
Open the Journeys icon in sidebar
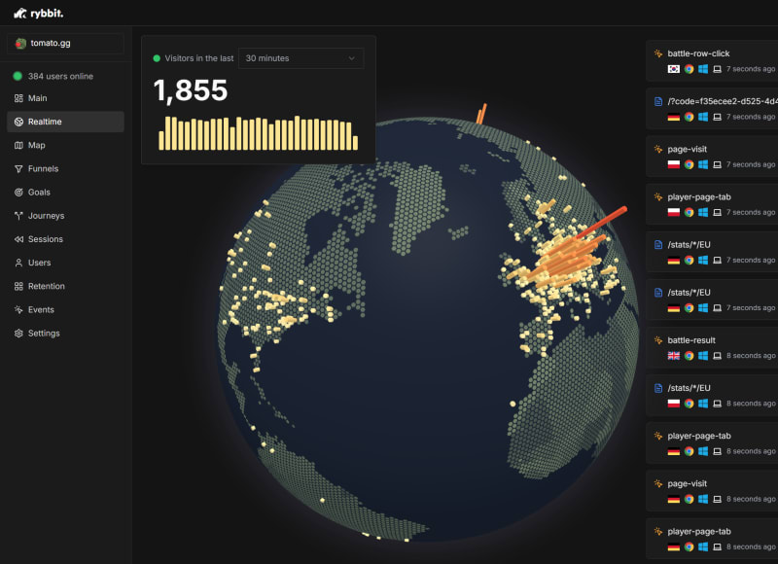[x=18, y=216]
